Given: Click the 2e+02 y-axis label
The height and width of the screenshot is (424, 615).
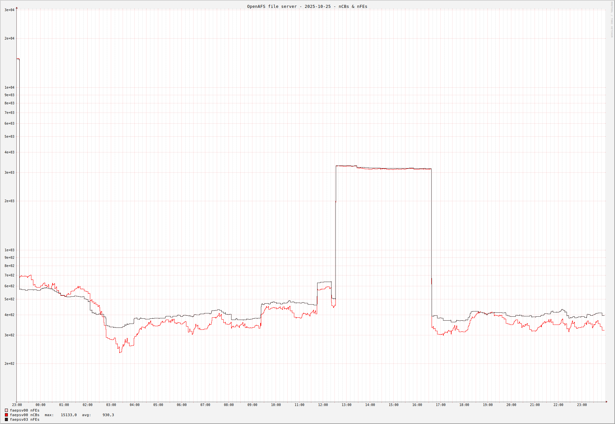Looking at the screenshot, I should pyautogui.click(x=9, y=363).
